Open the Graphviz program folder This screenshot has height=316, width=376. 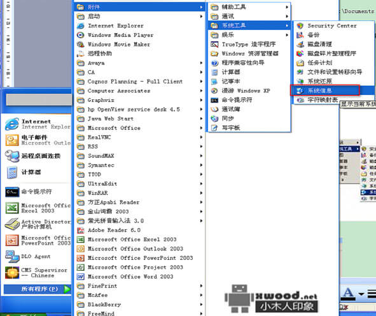pos(139,100)
